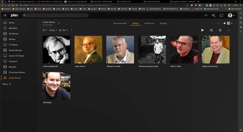Open the user account avatar menu

coord(231,15)
